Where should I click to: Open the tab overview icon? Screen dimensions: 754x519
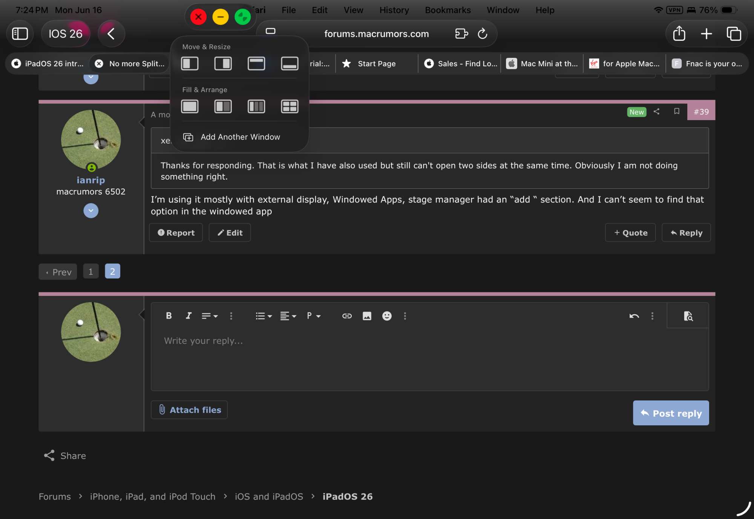pos(734,34)
